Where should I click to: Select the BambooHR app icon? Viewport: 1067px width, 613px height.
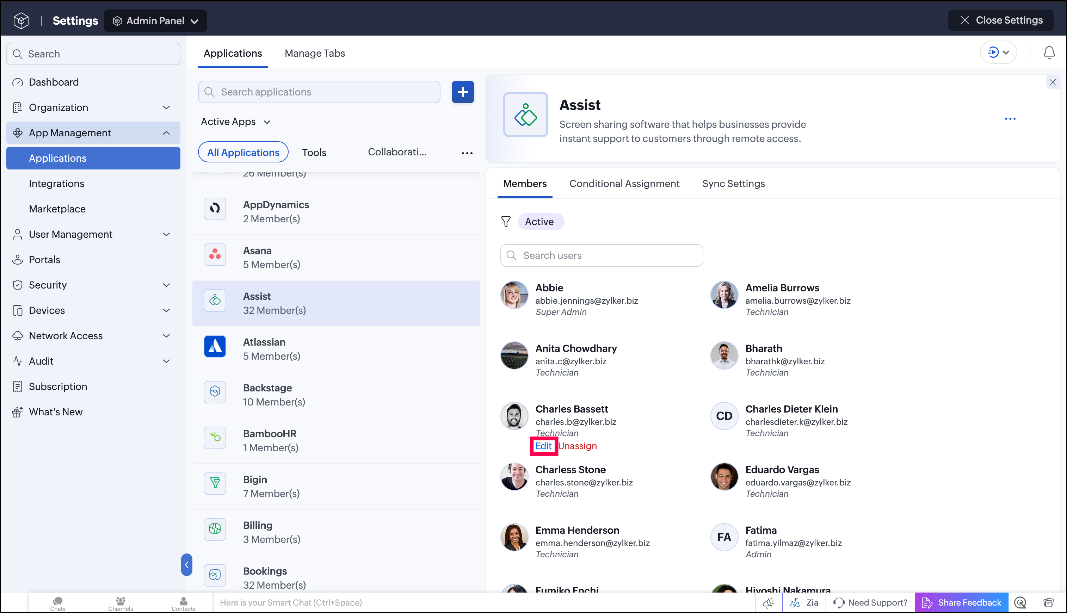(215, 438)
